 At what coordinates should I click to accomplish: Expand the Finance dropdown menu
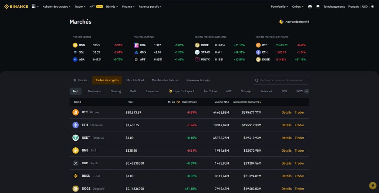[x=128, y=7]
